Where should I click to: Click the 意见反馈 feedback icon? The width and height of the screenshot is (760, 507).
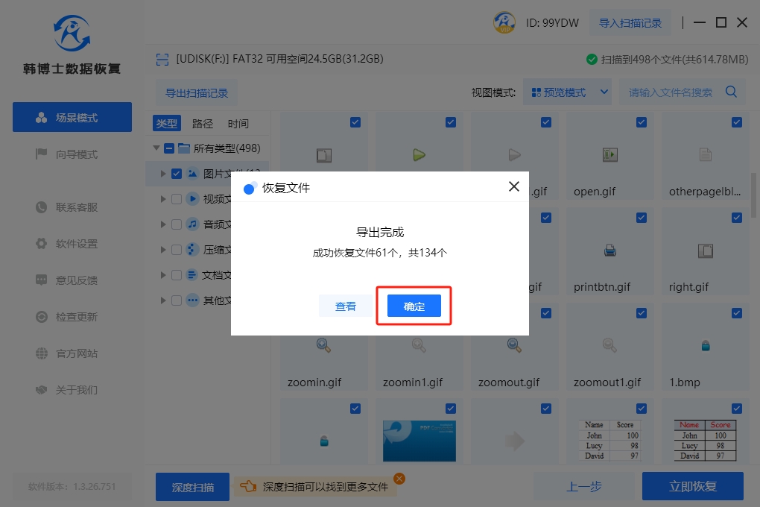pyautogui.click(x=42, y=280)
